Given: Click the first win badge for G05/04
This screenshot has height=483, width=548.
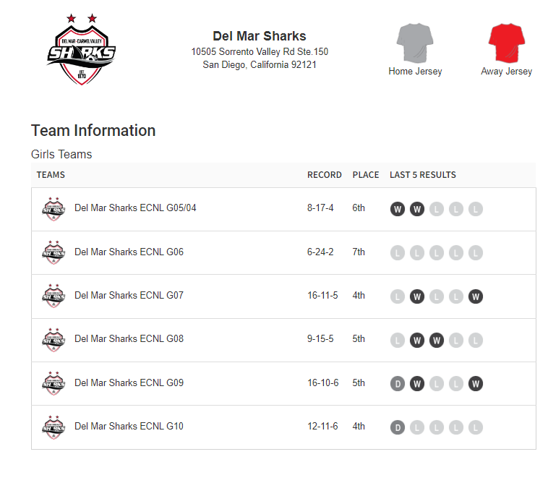Looking at the screenshot, I should pos(397,210).
